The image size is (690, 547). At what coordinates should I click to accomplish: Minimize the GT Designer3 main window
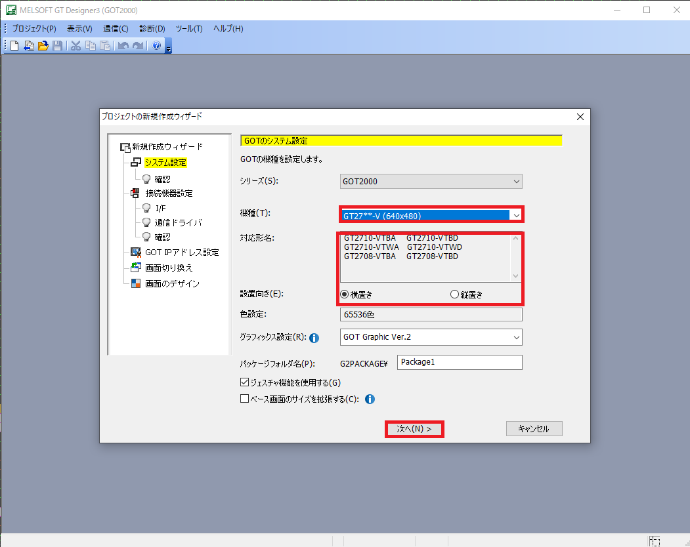[x=617, y=10]
